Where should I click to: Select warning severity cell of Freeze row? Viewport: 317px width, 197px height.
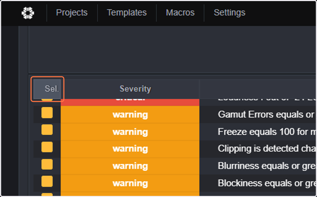point(130,132)
